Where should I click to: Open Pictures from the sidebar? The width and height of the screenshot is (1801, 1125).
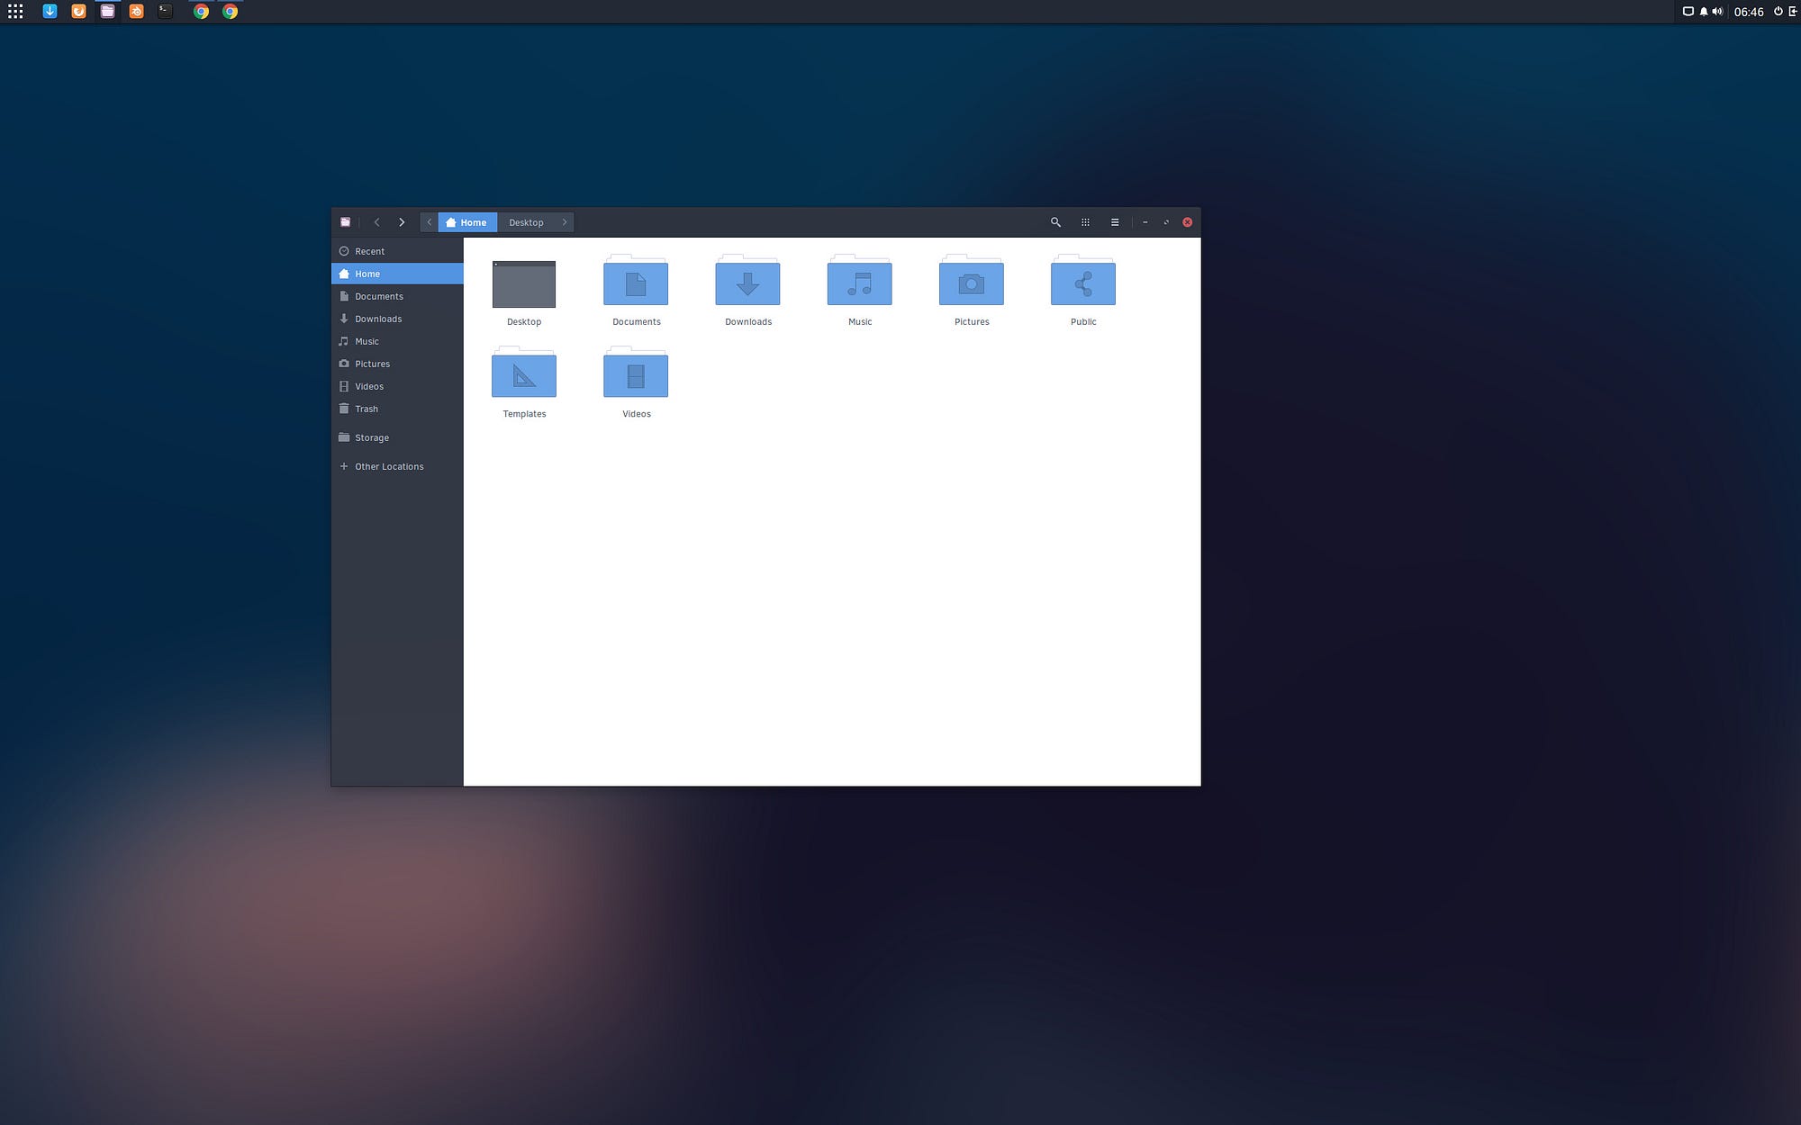tap(397, 364)
